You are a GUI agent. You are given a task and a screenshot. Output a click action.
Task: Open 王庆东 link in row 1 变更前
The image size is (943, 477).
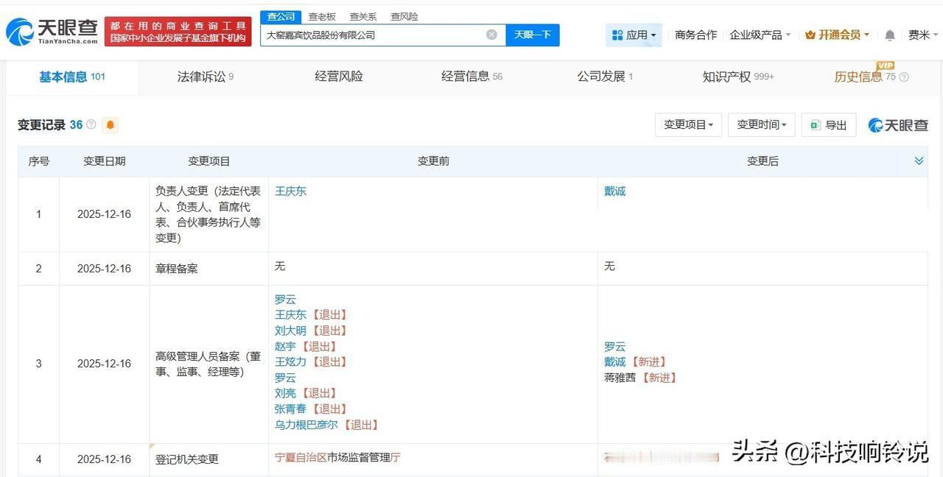(290, 191)
